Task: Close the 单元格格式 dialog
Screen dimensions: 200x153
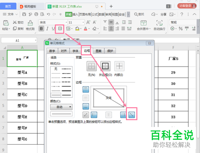Action: pos(150,43)
